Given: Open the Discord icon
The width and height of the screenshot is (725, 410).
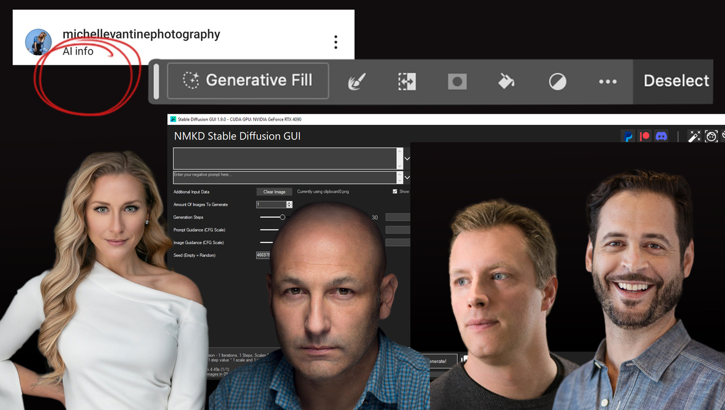Looking at the screenshot, I should coord(661,136).
